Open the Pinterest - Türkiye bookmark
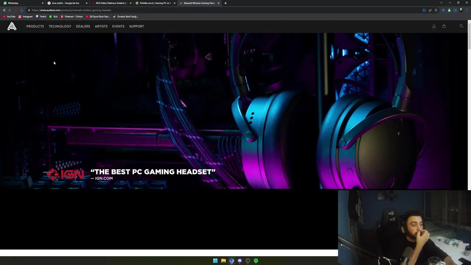 pyautogui.click(x=72, y=17)
